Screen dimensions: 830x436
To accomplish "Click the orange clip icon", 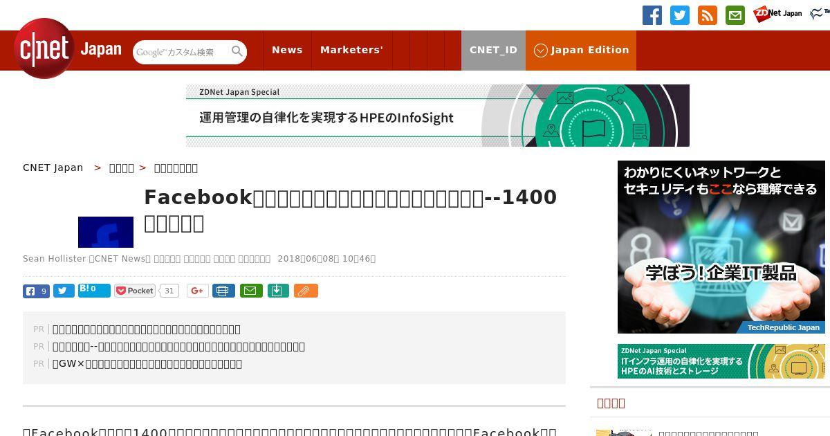I will pos(306,291).
